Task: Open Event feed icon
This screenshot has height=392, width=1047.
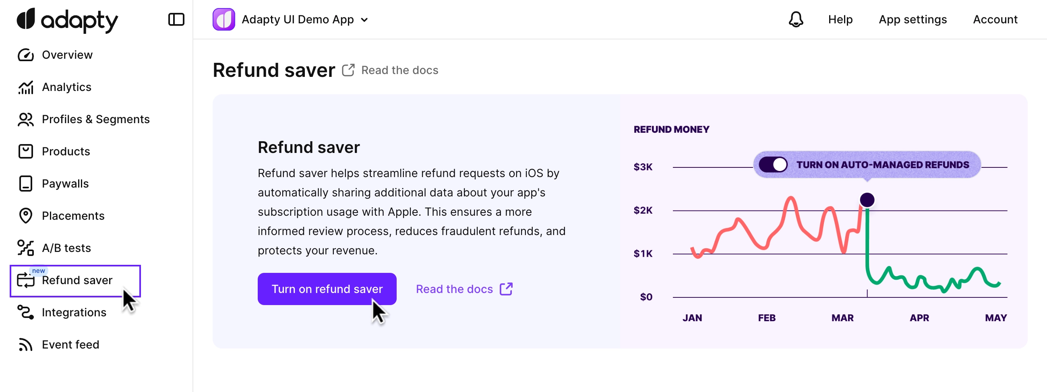Action: pyautogui.click(x=26, y=345)
